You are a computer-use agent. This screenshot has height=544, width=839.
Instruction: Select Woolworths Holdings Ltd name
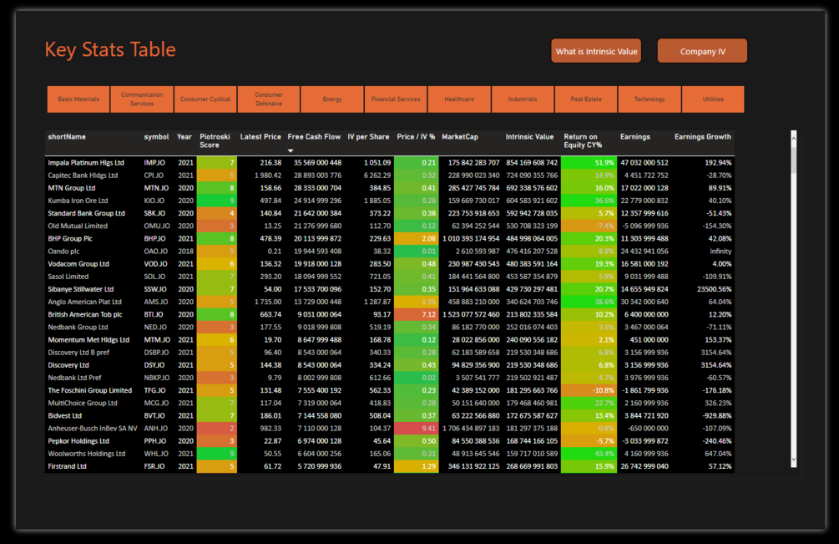pyautogui.click(x=87, y=454)
